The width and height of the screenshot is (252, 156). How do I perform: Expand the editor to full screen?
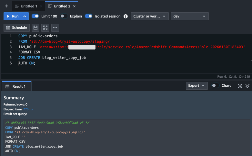tap(45, 28)
